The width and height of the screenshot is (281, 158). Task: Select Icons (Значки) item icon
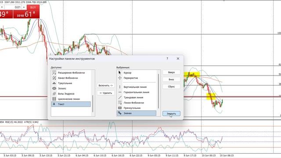pos(120,113)
